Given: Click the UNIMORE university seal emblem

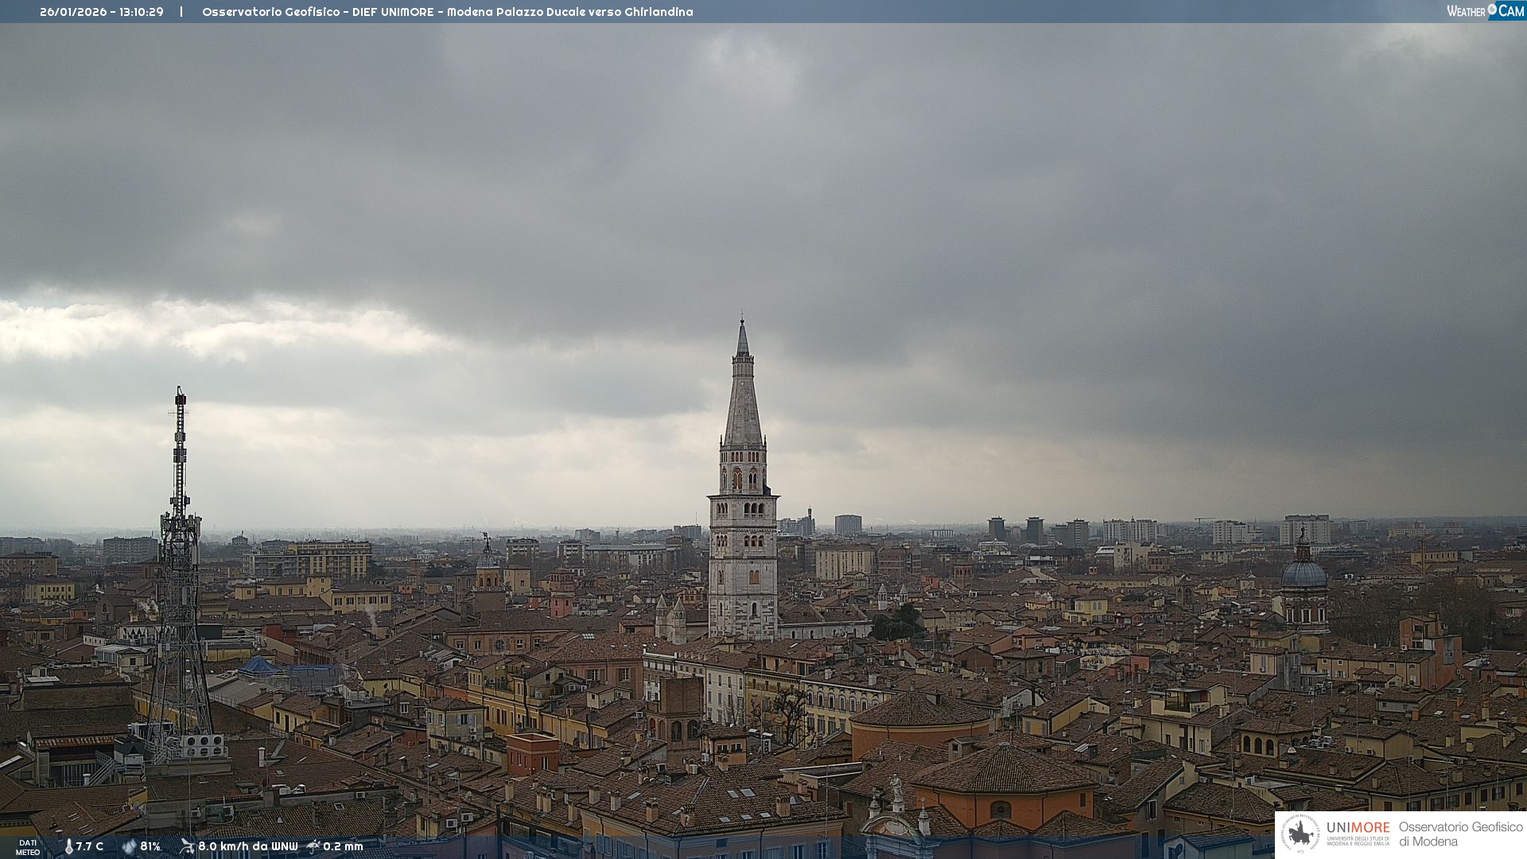Looking at the screenshot, I should (x=1301, y=834).
